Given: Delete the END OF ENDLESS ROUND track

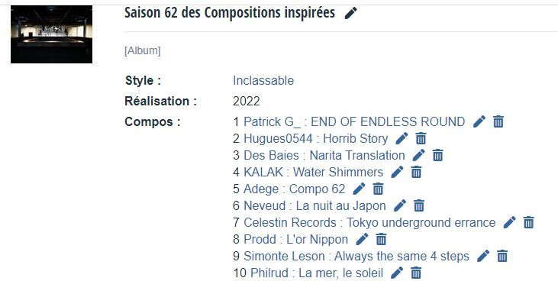Looking at the screenshot, I should pyautogui.click(x=498, y=121).
